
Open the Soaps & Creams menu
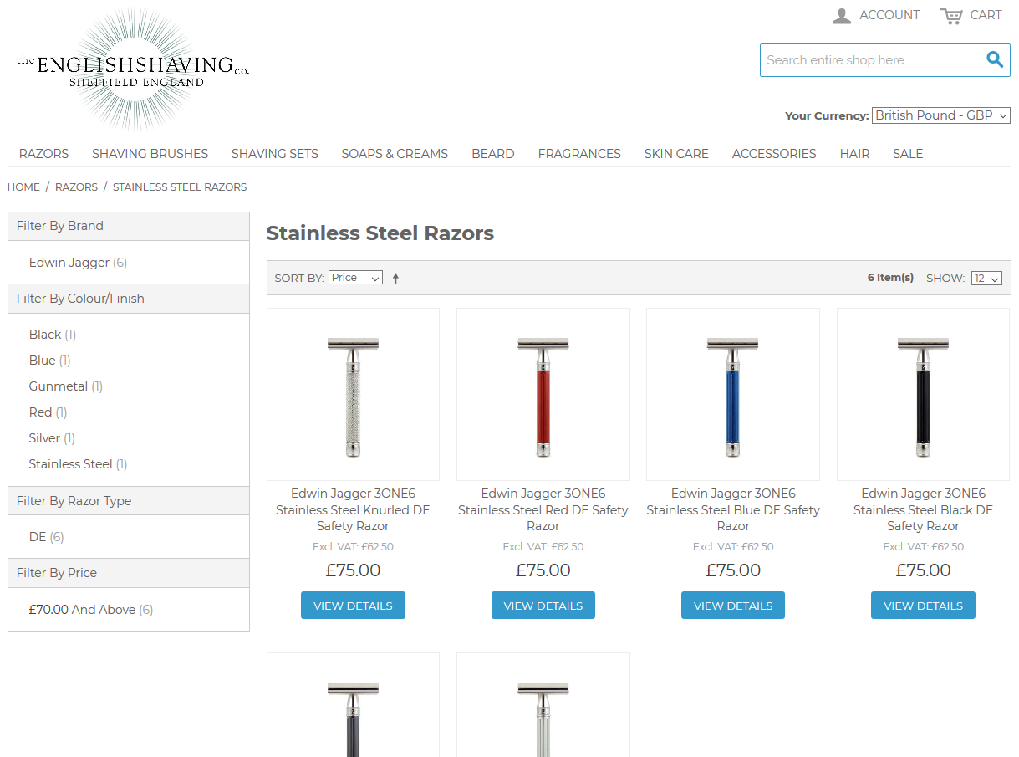(395, 154)
